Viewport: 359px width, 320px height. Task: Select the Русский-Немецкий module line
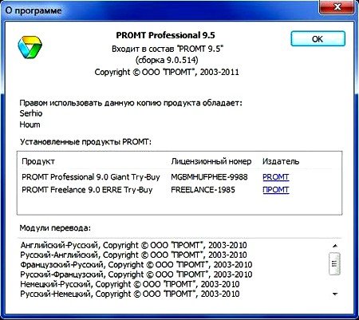tap(130, 294)
